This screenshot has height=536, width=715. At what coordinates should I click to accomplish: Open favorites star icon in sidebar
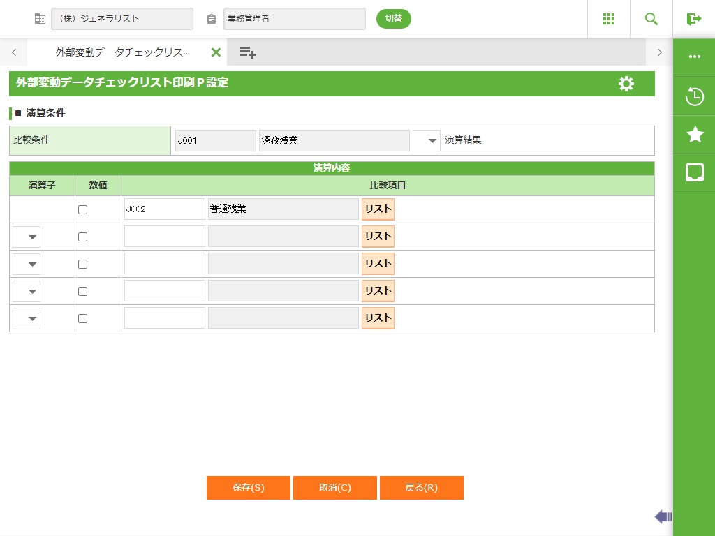point(695,135)
